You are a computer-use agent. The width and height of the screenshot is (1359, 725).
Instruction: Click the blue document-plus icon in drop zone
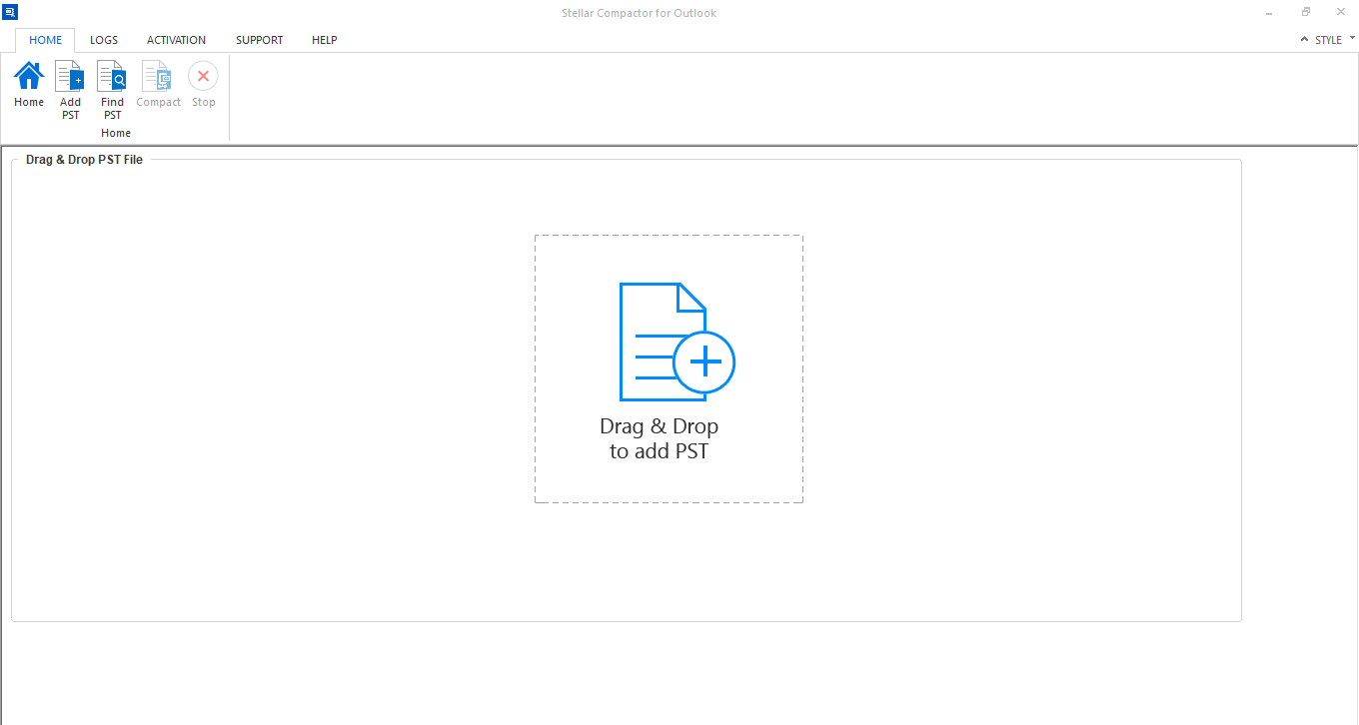[677, 342]
